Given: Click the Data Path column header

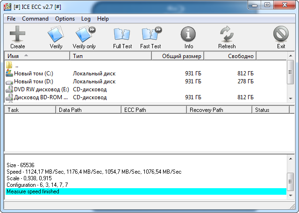Looking at the screenshot, I should coord(88,110).
